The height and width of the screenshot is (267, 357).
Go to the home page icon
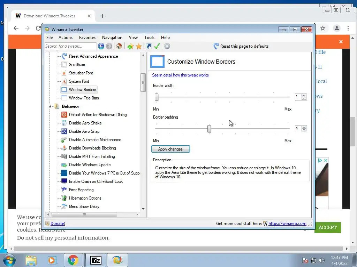[x=119, y=46]
